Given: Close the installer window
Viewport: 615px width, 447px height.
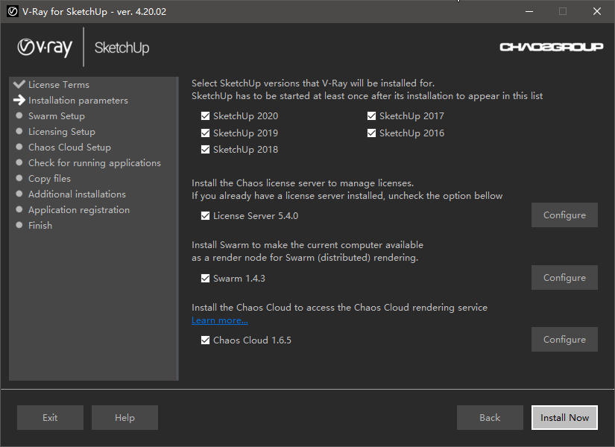Looking at the screenshot, I should click(x=597, y=11).
